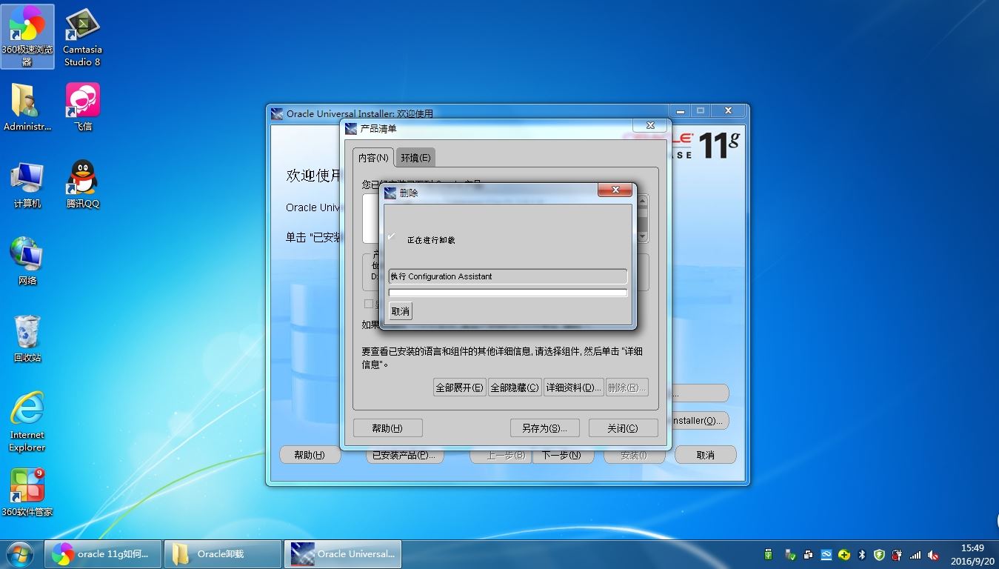Click the 执行 Configuration Assistant status field
Image resolution: width=999 pixels, height=569 pixels.
[x=508, y=276]
